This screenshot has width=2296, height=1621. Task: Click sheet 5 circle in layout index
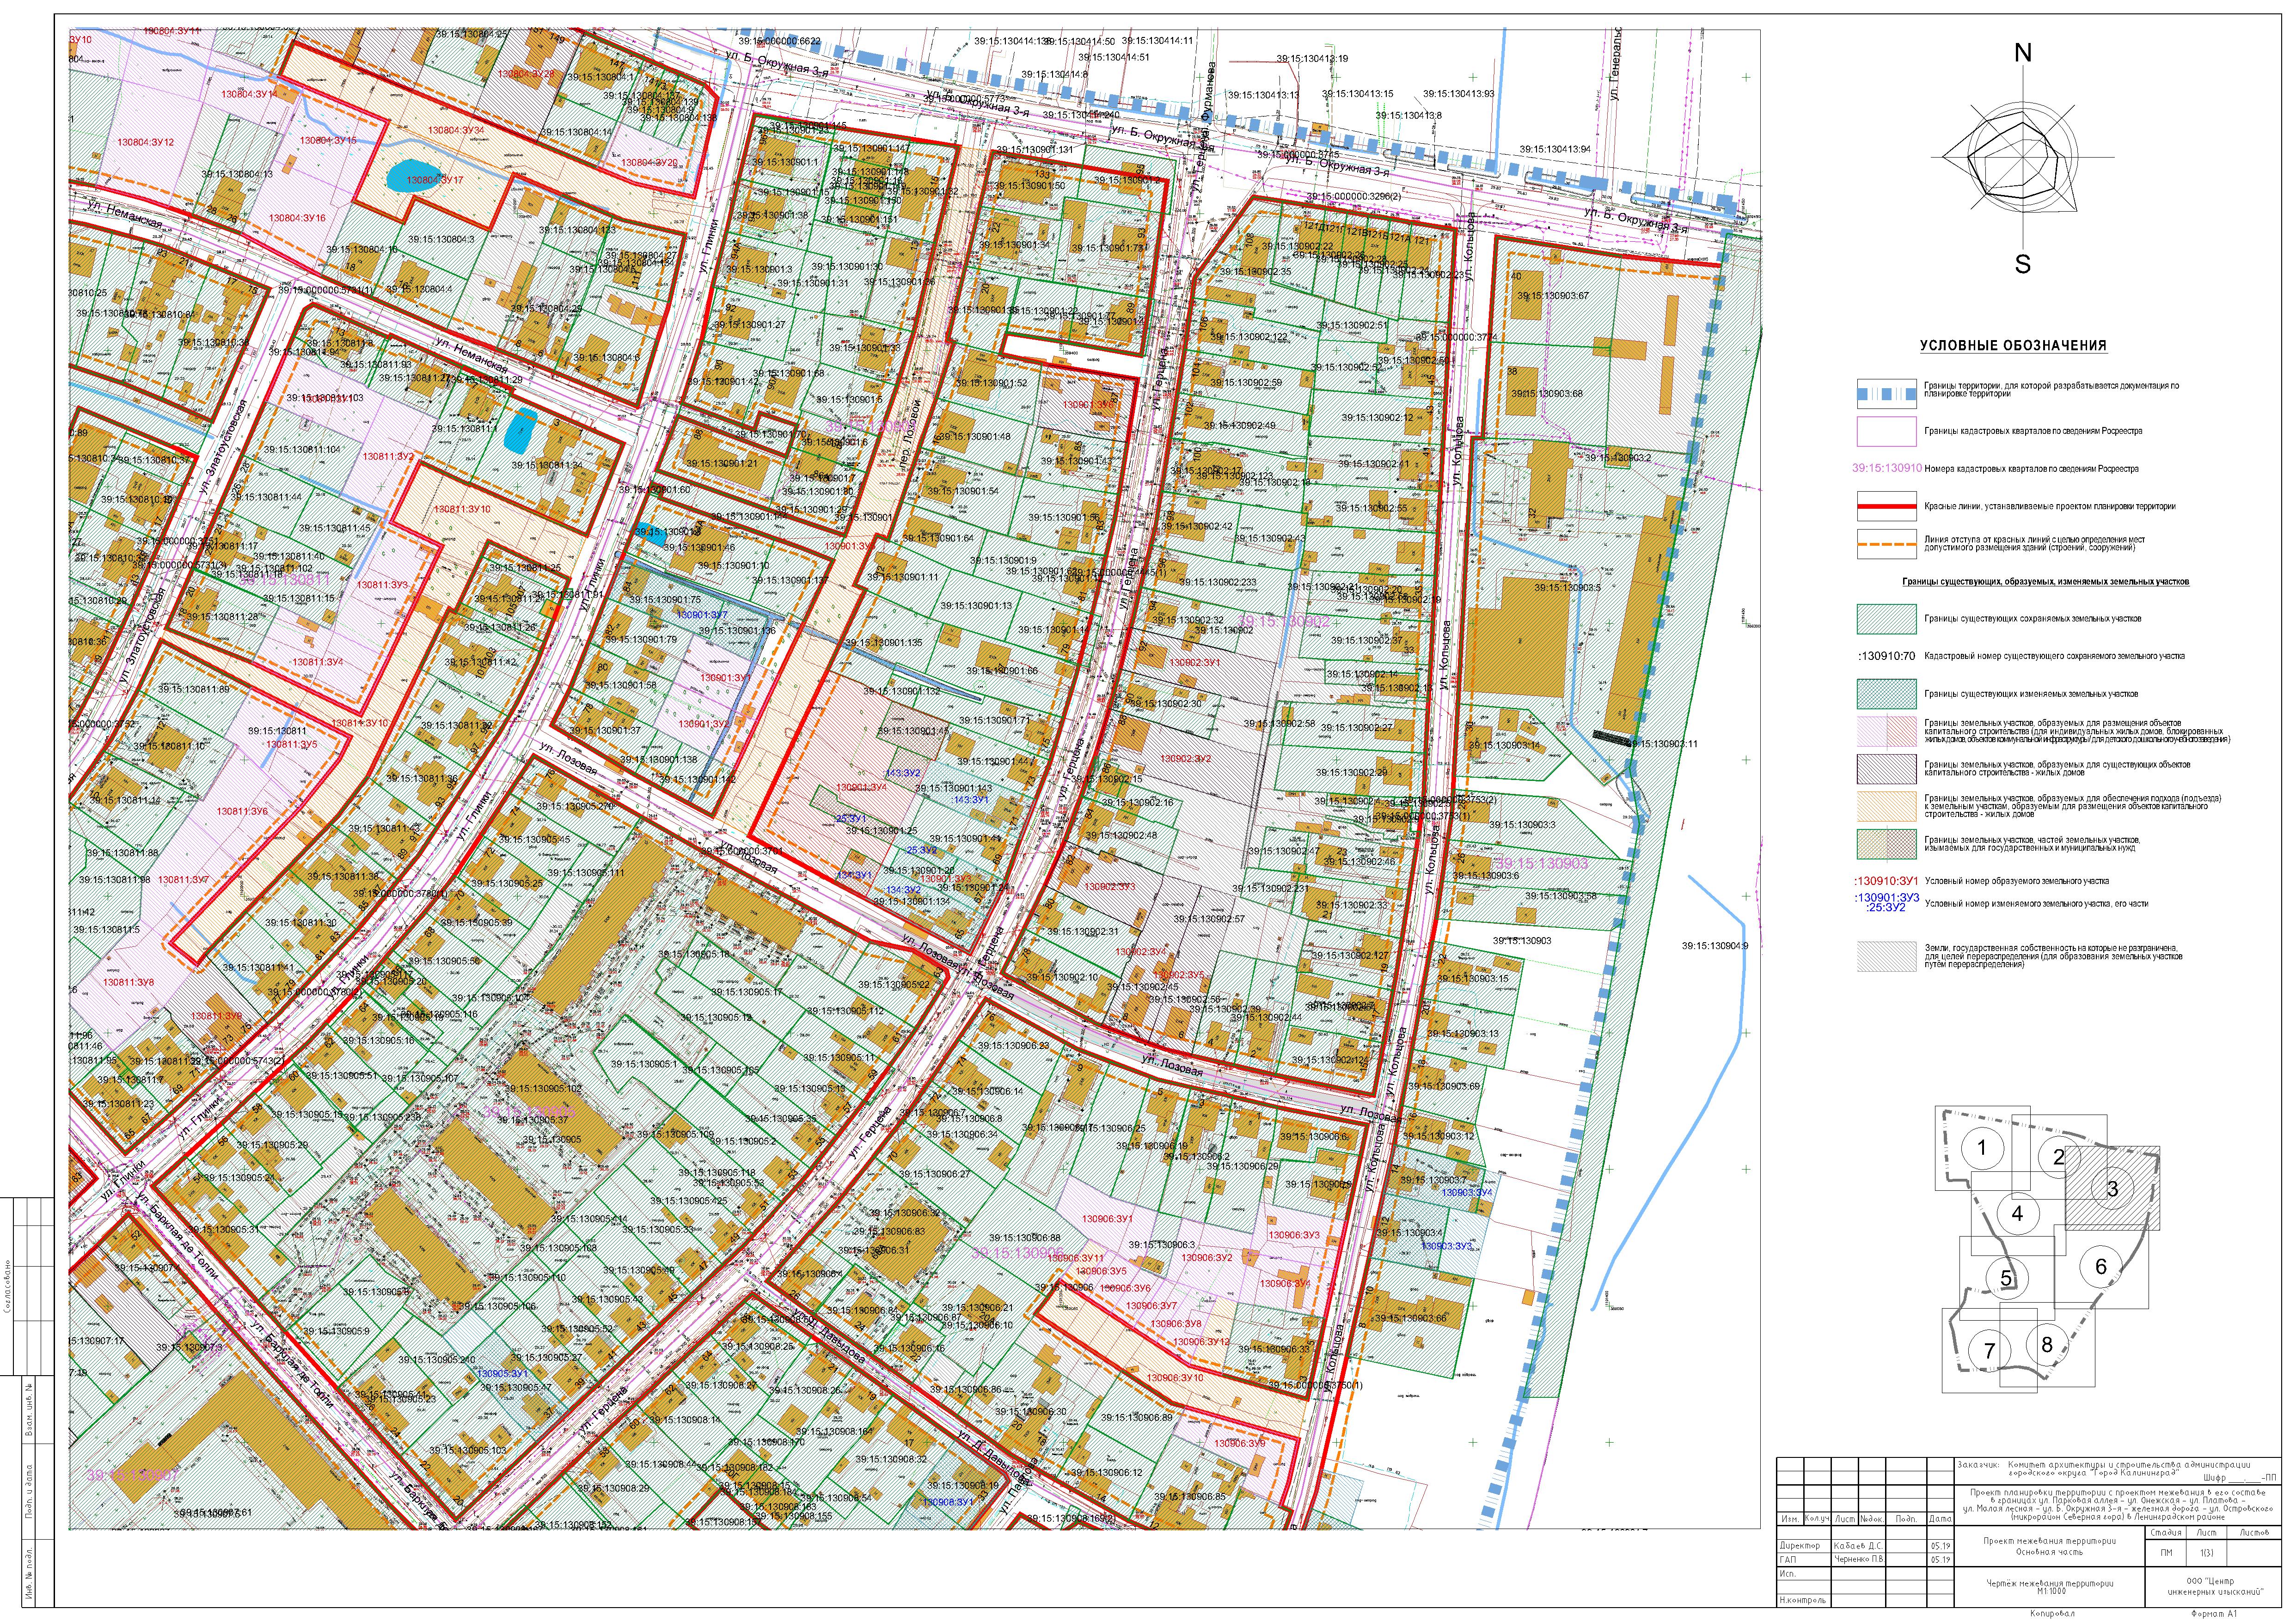2006,1278
